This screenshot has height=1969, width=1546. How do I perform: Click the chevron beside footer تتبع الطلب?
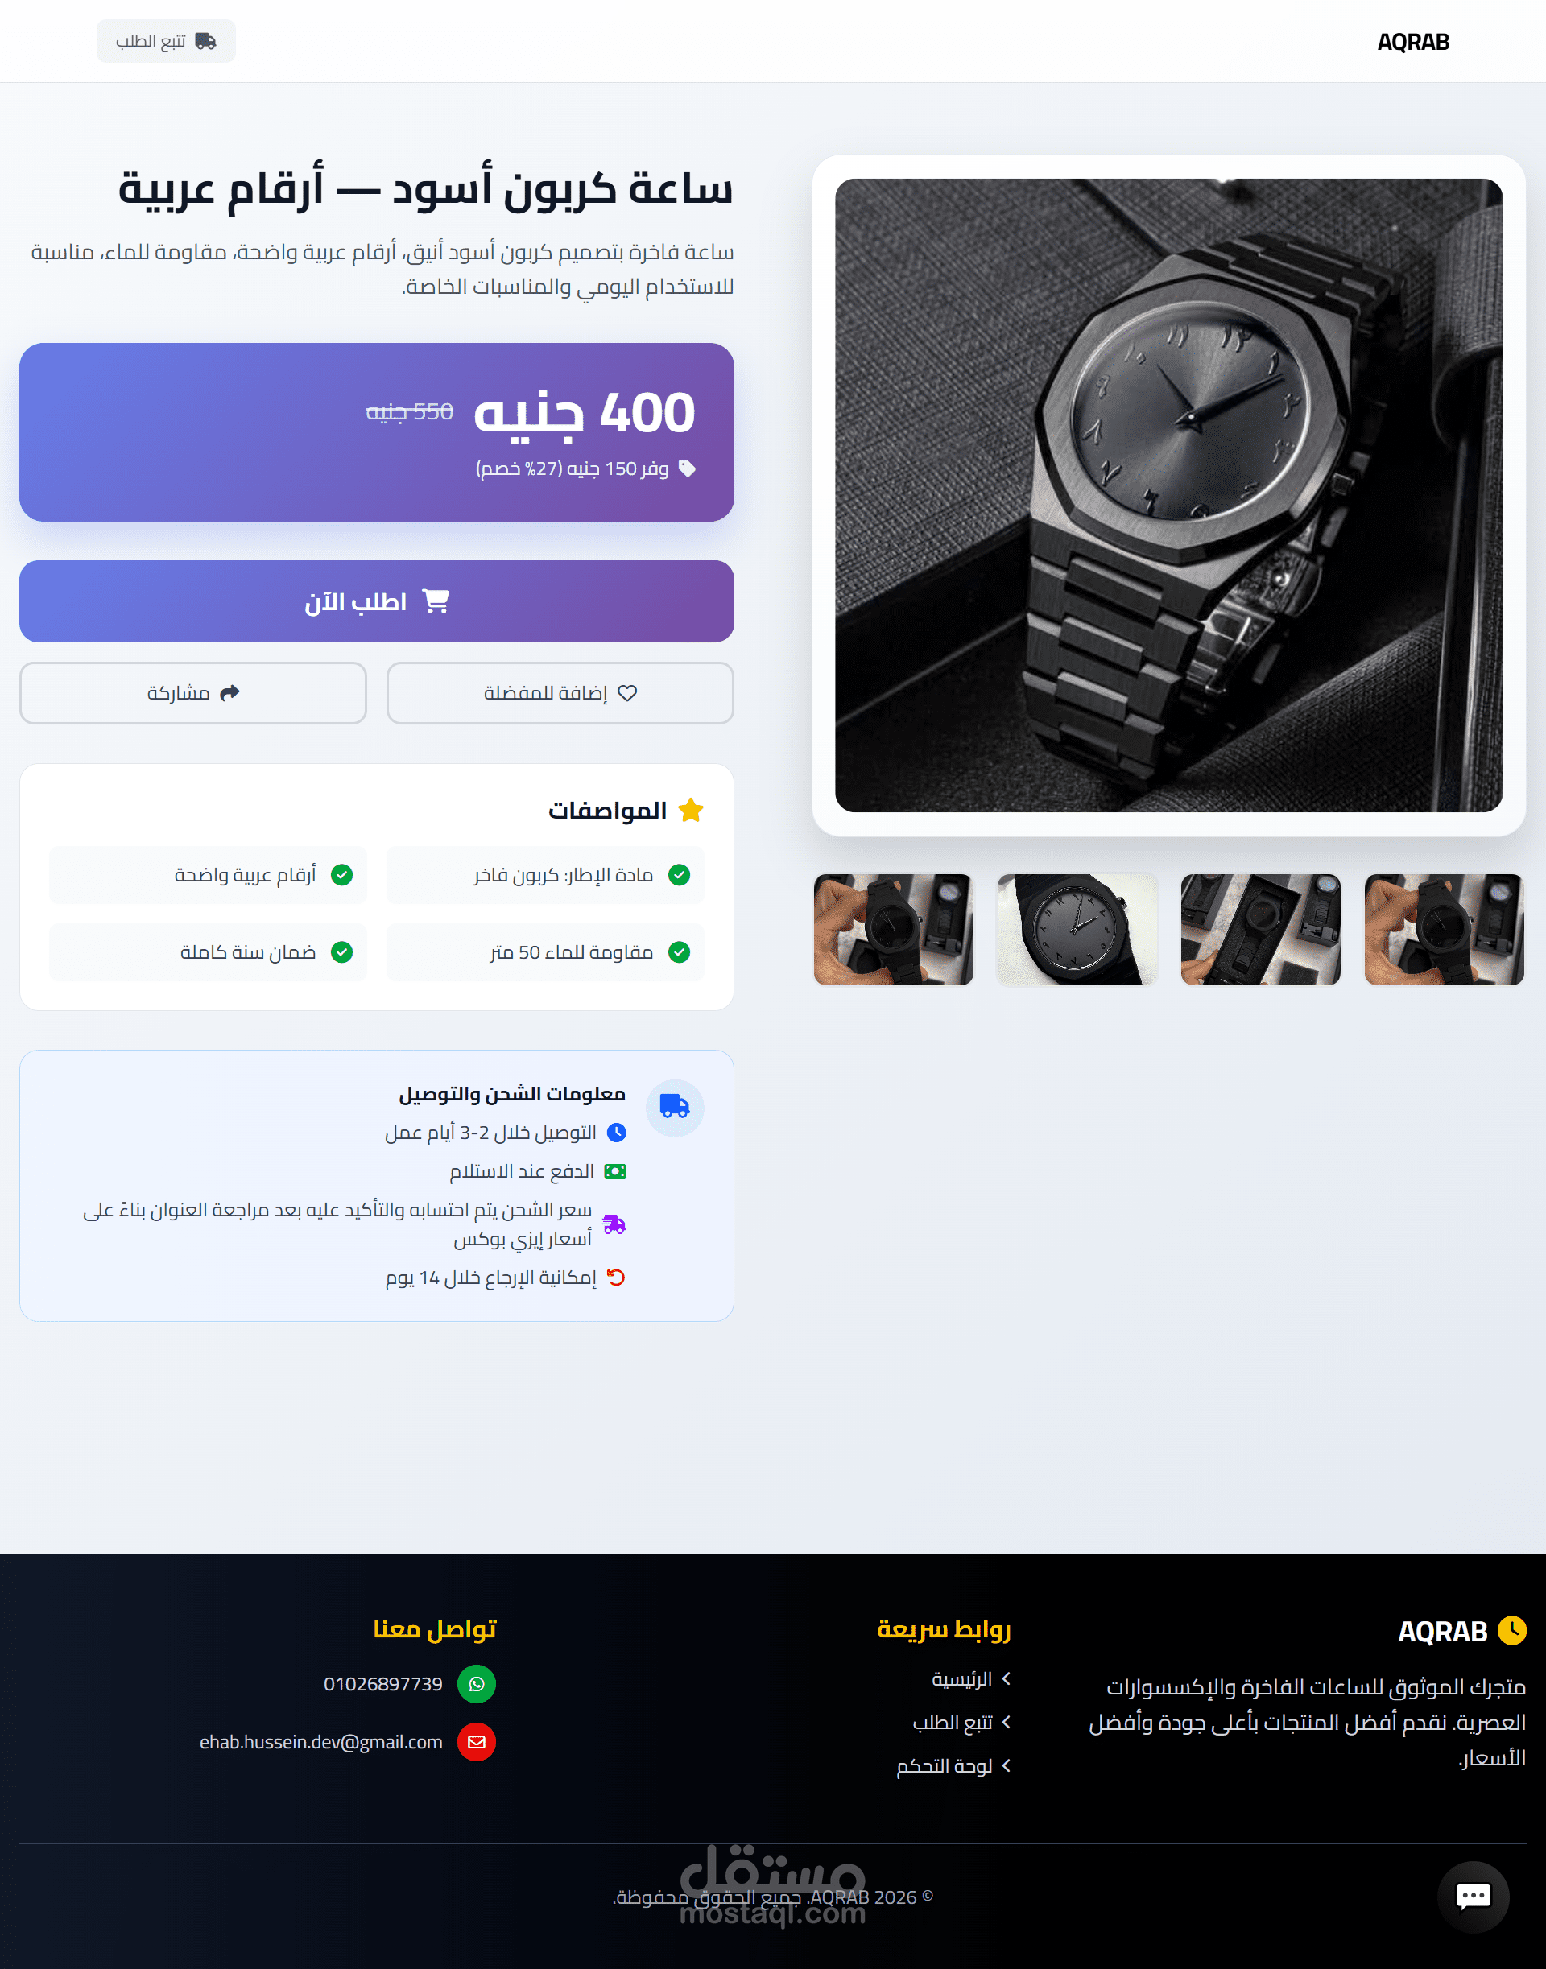(1006, 1722)
